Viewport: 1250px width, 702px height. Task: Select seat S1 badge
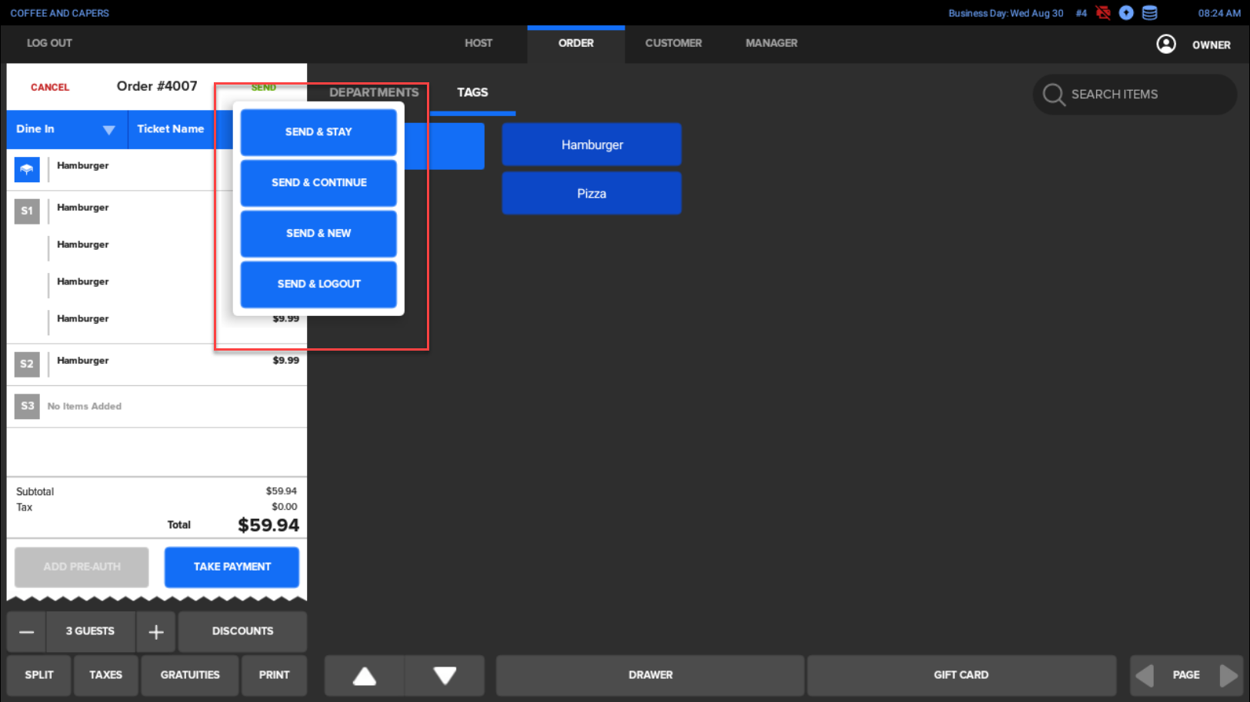[27, 211]
